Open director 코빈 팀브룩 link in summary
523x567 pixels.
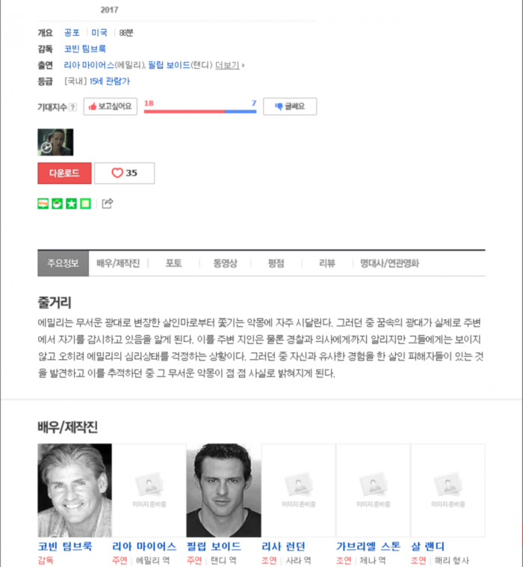(85, 49)
